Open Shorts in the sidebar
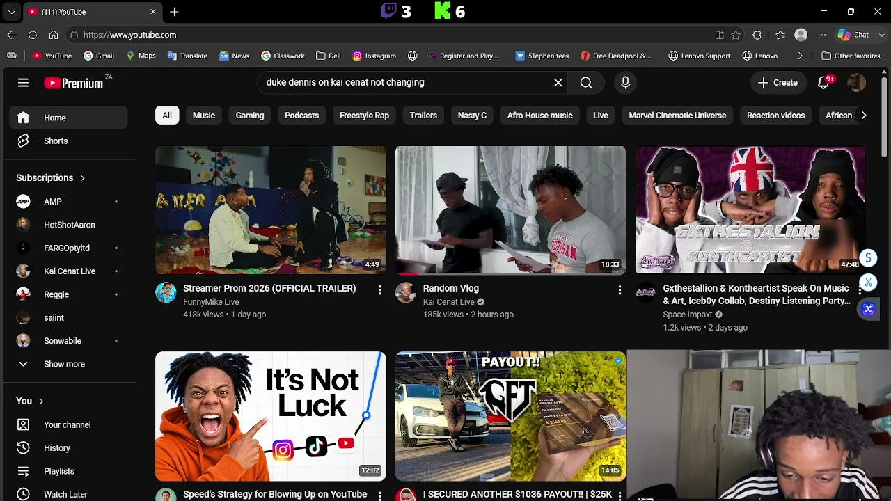The image size is (891, 501). [x=68, y=141]
